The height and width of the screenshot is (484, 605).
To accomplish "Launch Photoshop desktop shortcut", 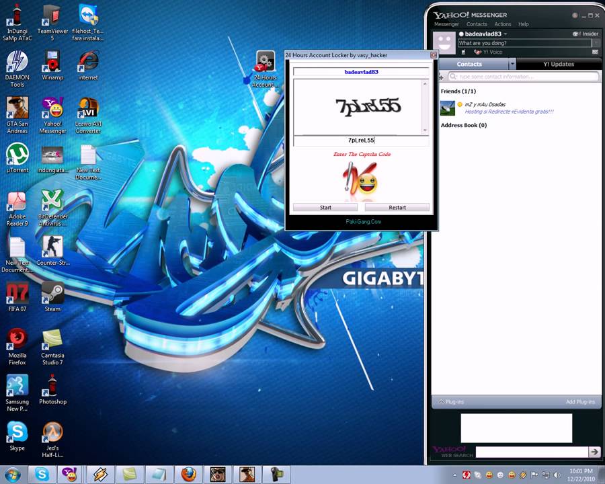I will pyautogui.click(x=52, y=390).
